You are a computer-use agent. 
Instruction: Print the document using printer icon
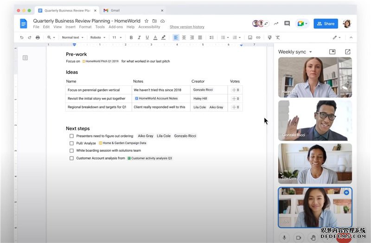38,37
